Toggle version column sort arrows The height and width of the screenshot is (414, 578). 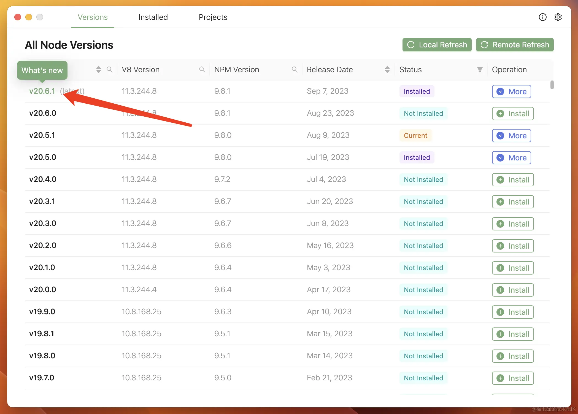click(99, 69)
